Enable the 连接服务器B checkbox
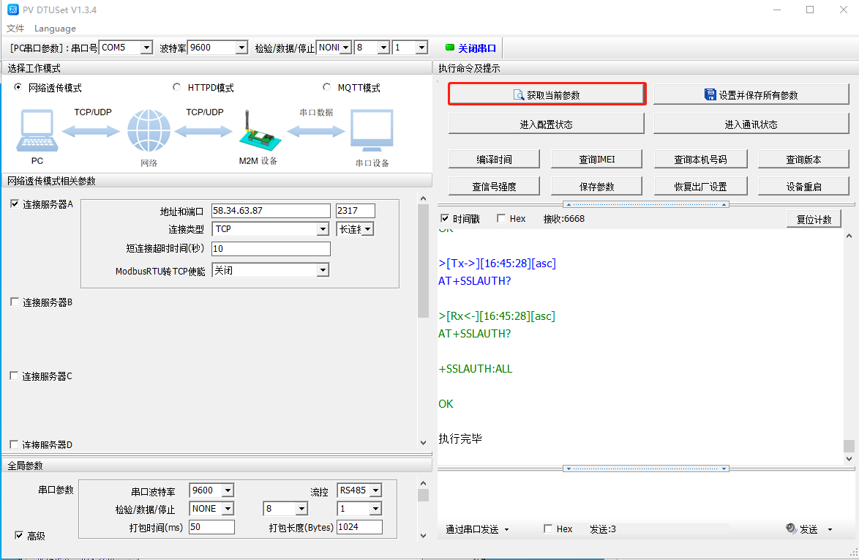This screenshot has height=560, width=859. click(x=15, y=302)
